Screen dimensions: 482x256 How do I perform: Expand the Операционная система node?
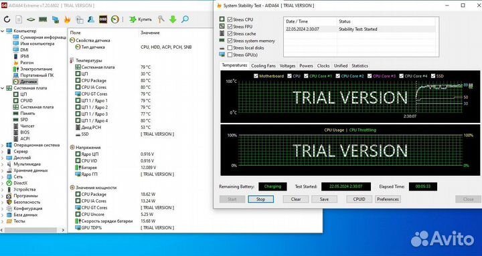pos(3,145)
